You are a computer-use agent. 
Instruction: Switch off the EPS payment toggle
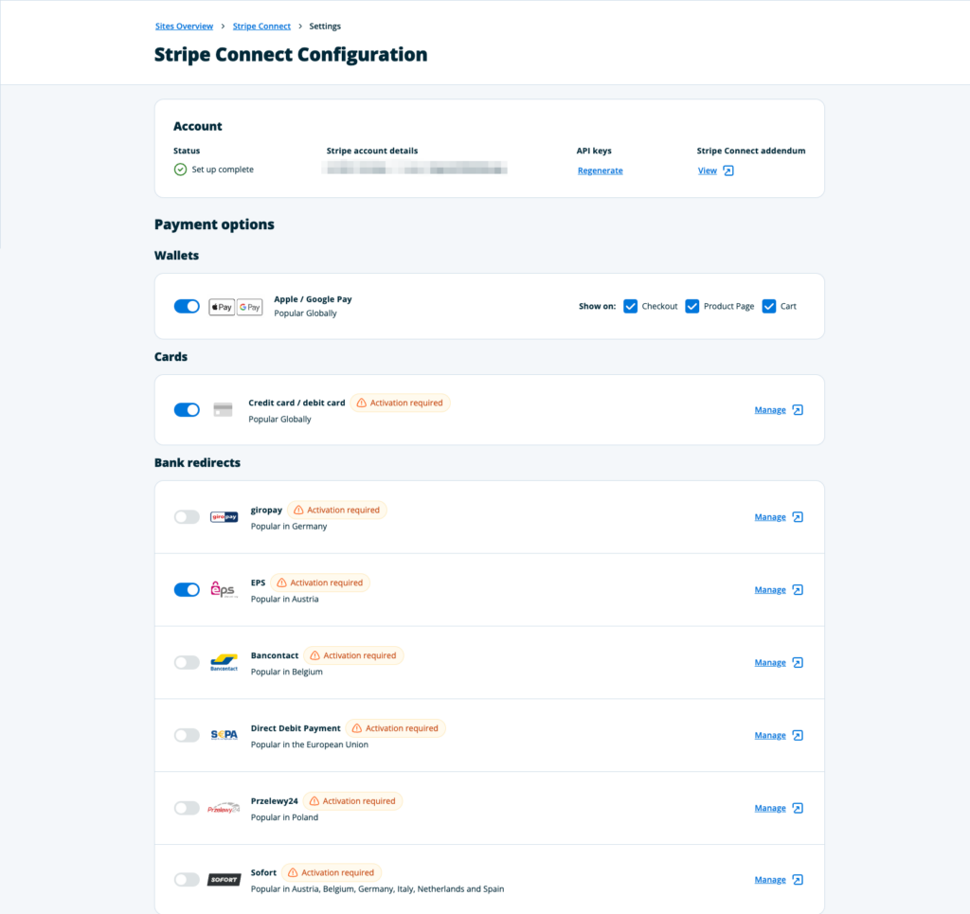click(x=187, y=590)
